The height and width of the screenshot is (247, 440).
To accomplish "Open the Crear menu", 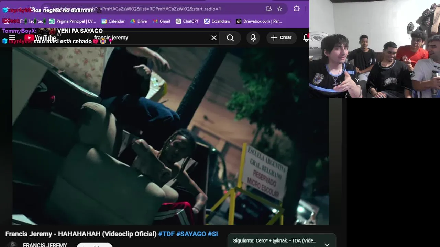I will pyautogui.click(x=281, y=38).
